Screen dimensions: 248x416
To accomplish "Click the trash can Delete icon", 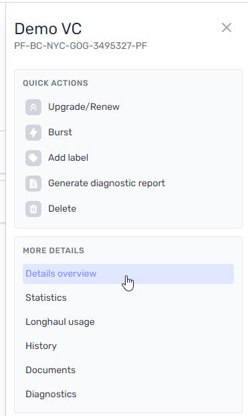I will tap(33, 209).
